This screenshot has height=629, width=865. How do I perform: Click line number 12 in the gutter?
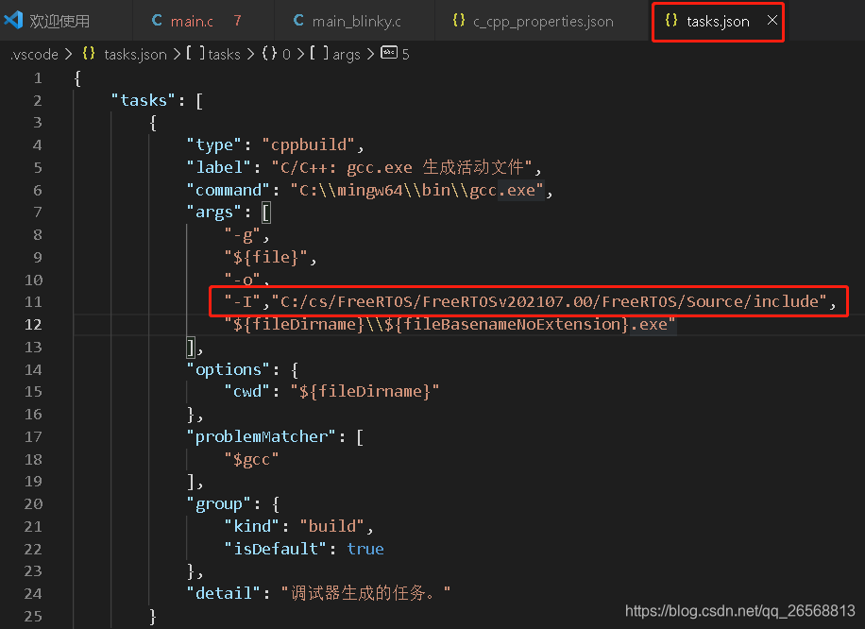pyautogui.click(x=32, y=324)
